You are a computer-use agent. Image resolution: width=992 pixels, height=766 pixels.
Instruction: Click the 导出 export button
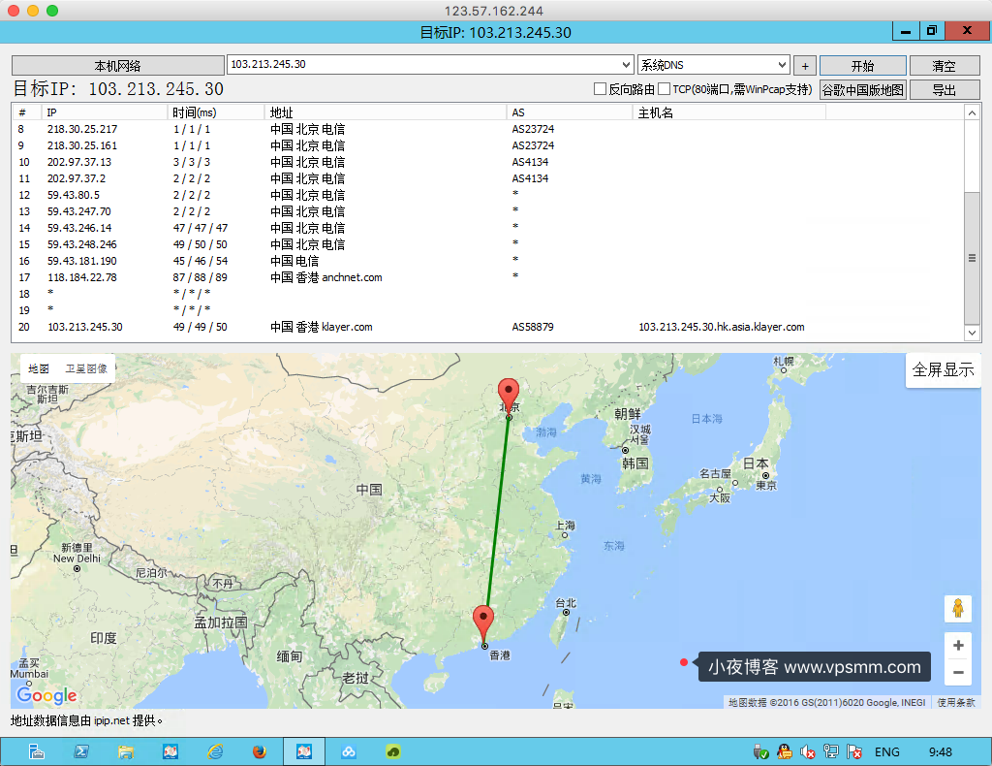pyautogui.click(x=944, y=90)
